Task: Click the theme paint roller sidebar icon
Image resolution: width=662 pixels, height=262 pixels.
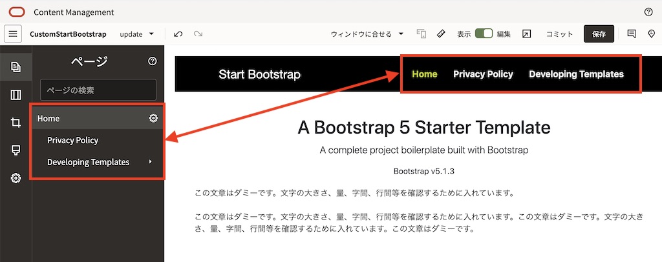Action: tap(16, 150)
